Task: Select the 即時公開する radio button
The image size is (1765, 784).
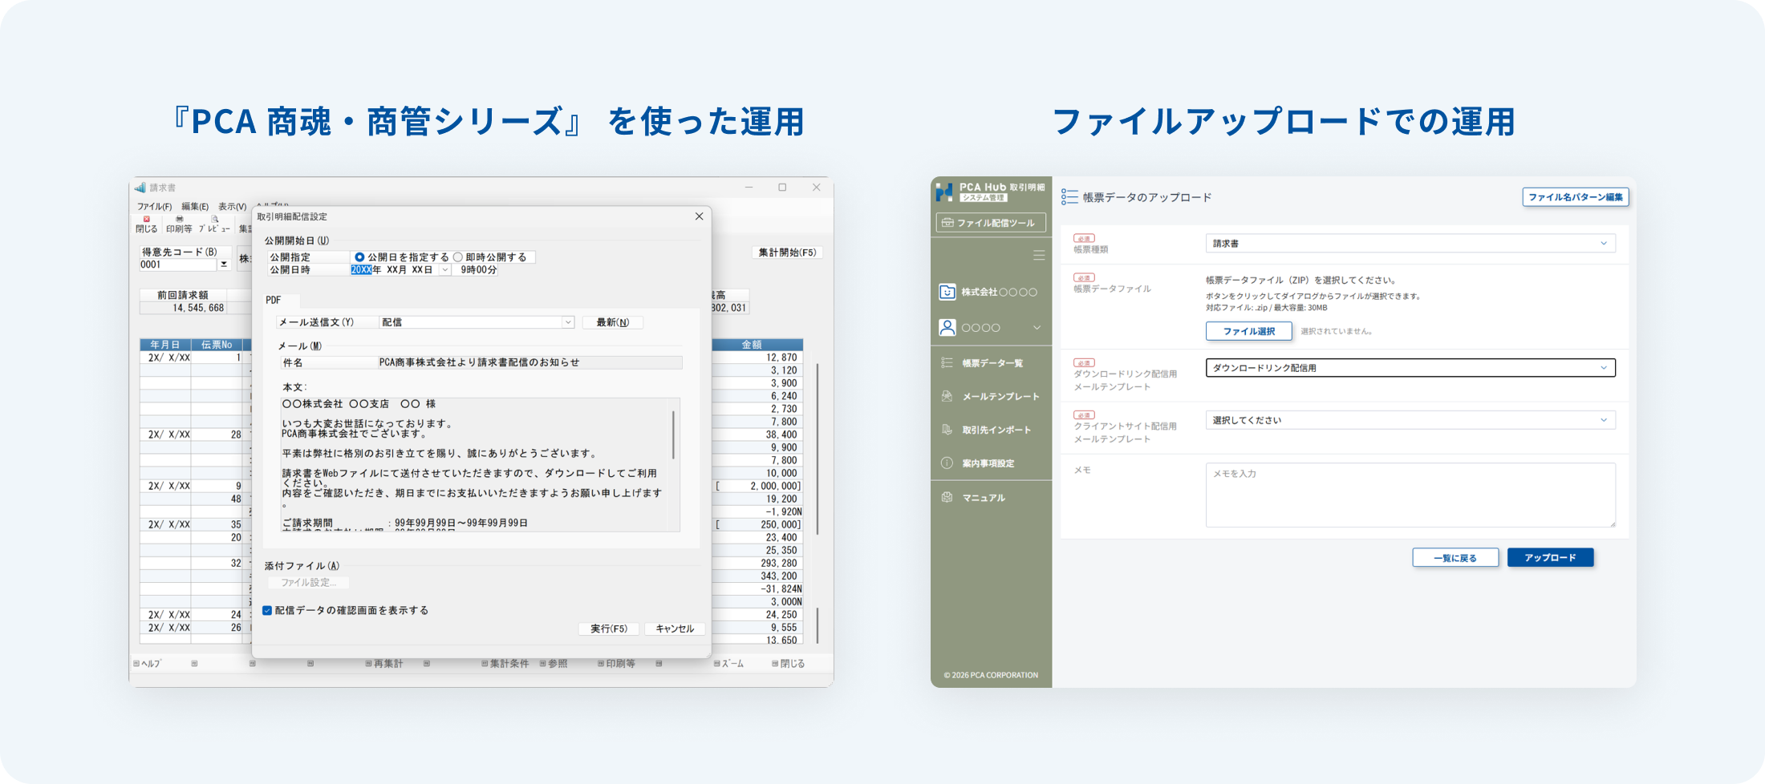Action: point(458,257)
